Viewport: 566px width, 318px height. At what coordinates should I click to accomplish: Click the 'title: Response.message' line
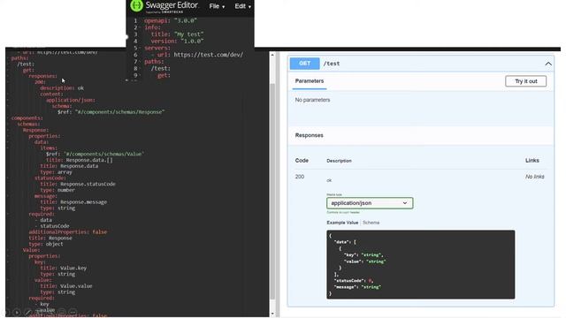coord(73,202)
